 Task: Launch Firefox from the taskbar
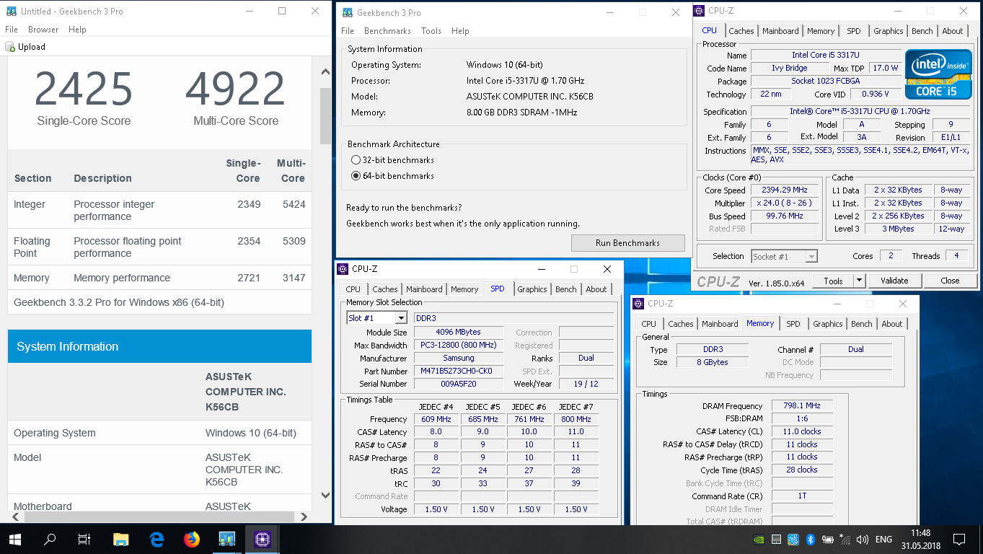click(191, 539)
